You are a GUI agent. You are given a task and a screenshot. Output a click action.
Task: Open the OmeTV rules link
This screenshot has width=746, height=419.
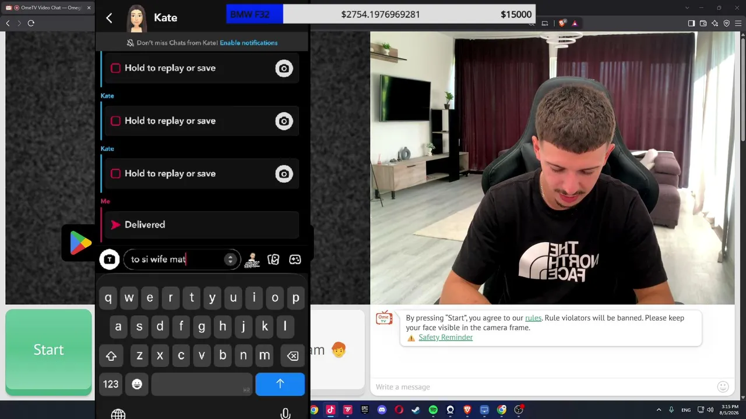[x=533, y=318]
